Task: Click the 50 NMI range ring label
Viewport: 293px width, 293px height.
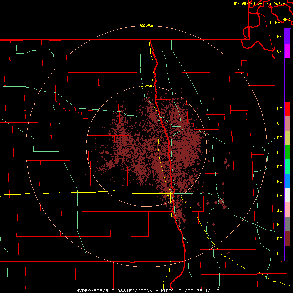Action: [x=146, y=86]
